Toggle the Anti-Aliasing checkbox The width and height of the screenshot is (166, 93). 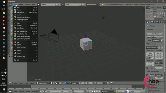point(149,71)
